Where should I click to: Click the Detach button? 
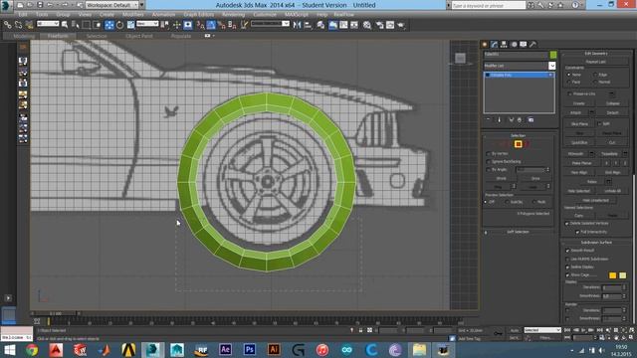[613, 112]
